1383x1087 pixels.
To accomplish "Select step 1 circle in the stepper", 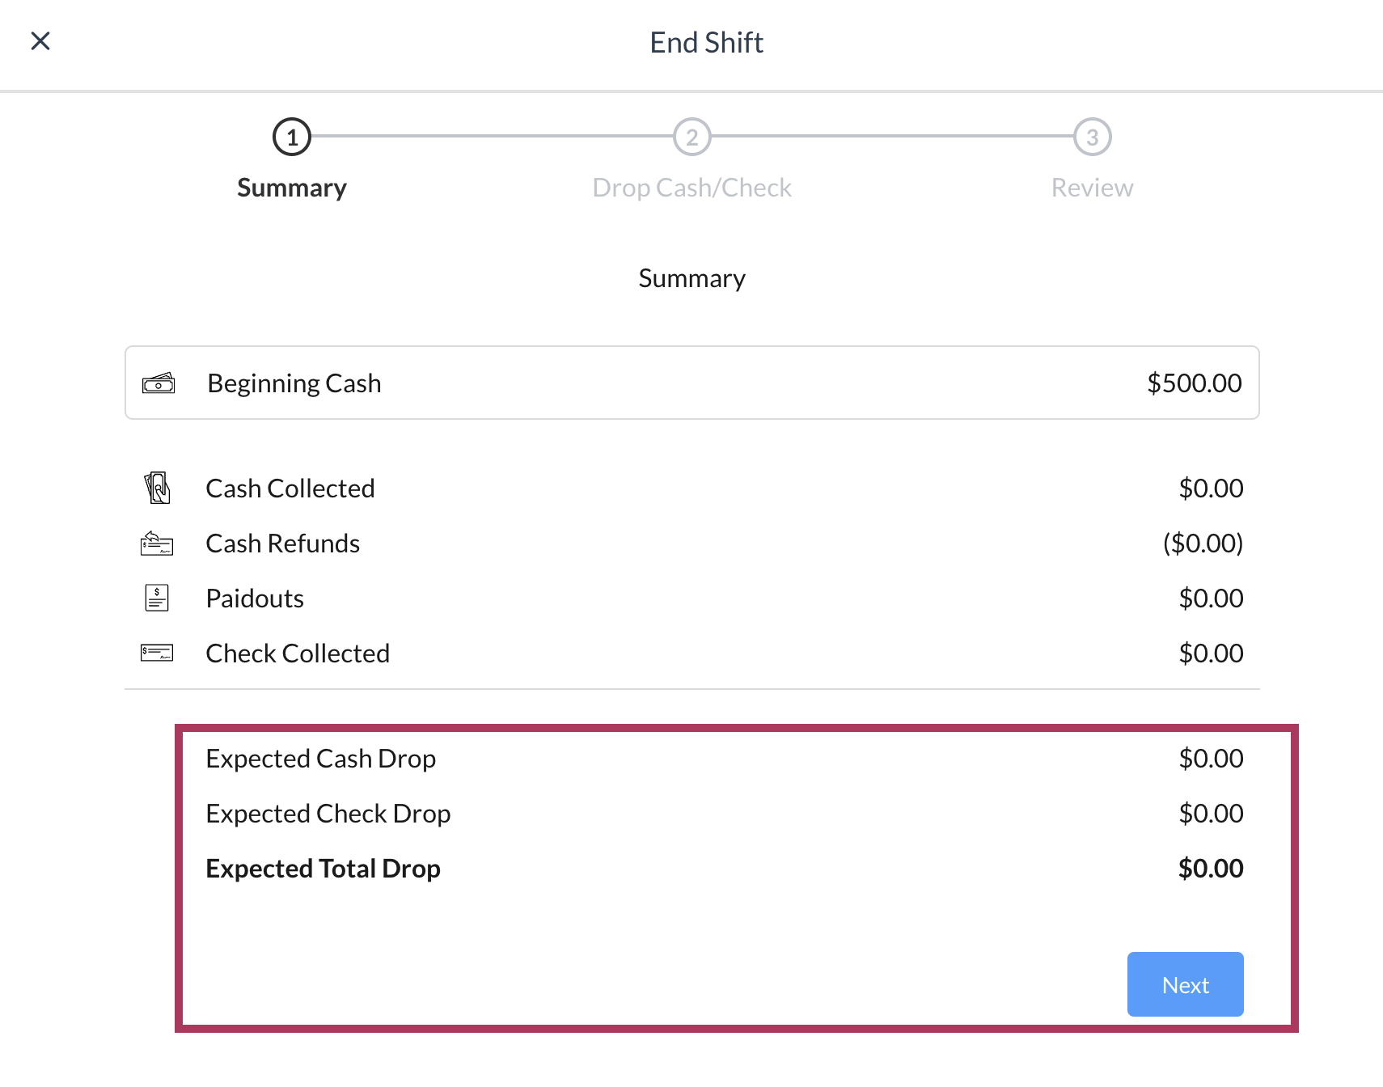I will point(292,137).
